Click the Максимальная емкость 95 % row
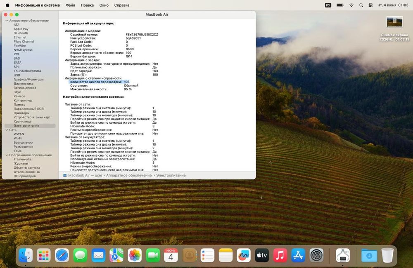This screenshot has height=268, width=413. [x=101, y=89]
